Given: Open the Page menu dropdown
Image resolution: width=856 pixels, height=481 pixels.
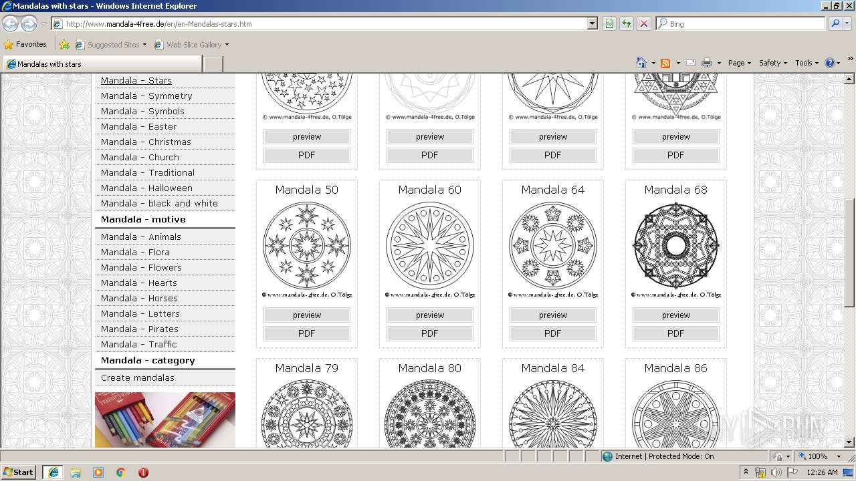Looking at the screenshot, I should click(x=740, y=63).
